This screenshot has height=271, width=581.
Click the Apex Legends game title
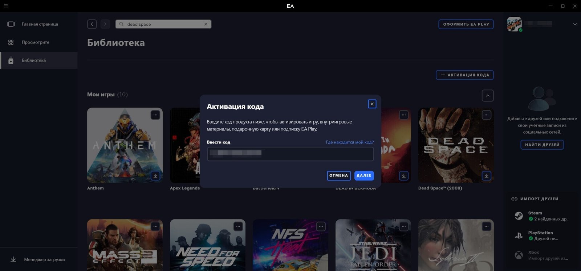[x=185, y=188]
